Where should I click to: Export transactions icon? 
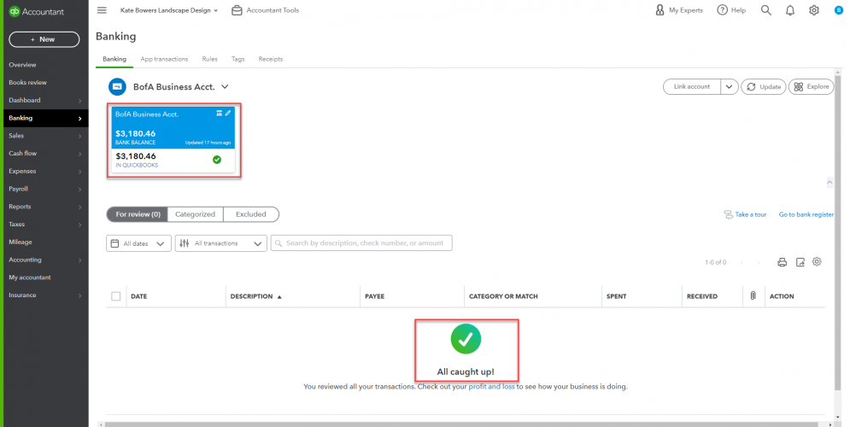(800, 262)
